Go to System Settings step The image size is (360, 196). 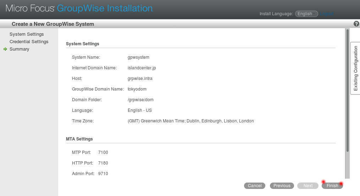tap(27, 34)
